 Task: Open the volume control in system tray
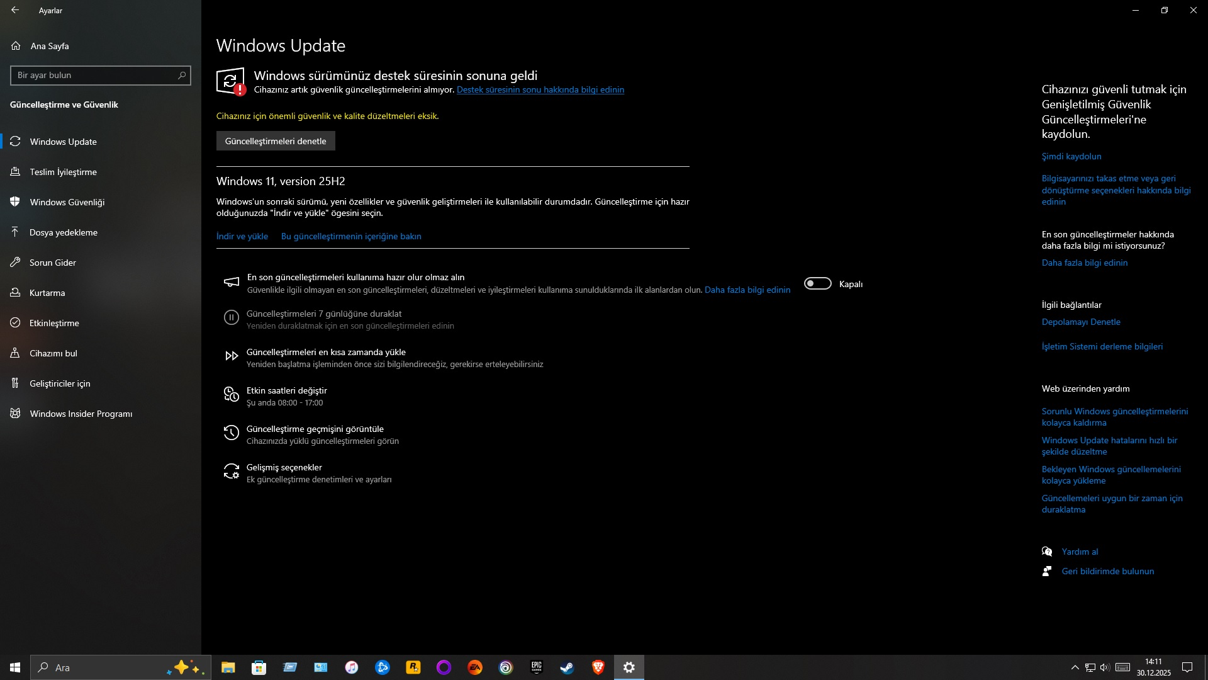click(x=1105, y=667)
